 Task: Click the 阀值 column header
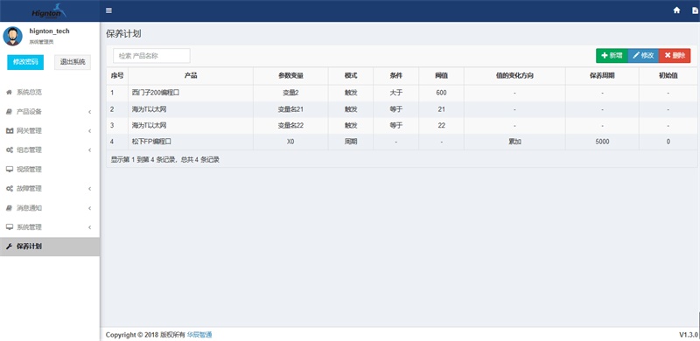(442, 76)
